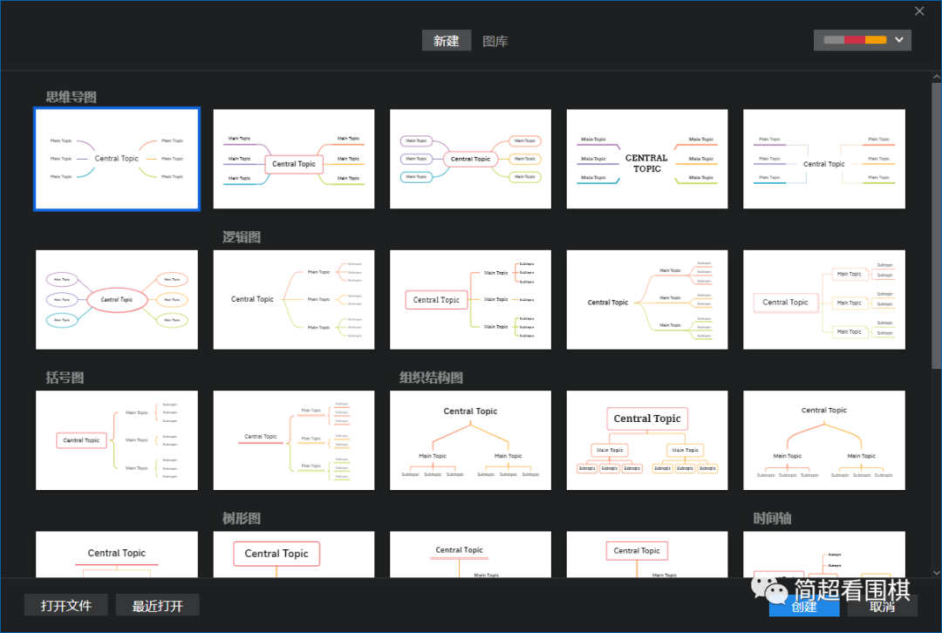Image resolution: width=942 pixels, height=633 pixels.
Task: Select logic chart with bold Central Topic and underlined subtopics
Action: click(647, 300)
